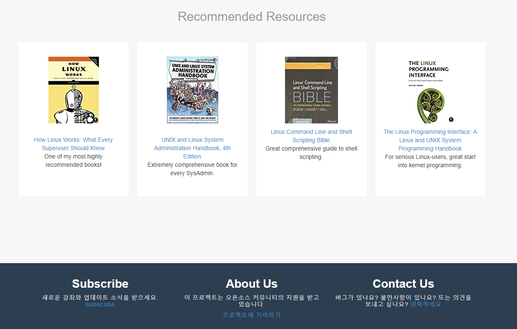Click the blue Subscribe link in the footer
The height and width of the screenshot is (329, 517).
click(100, 304)
